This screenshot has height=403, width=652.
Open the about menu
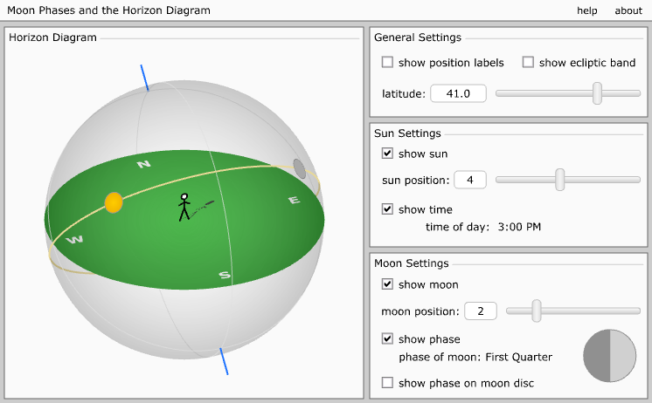[628, 10]
